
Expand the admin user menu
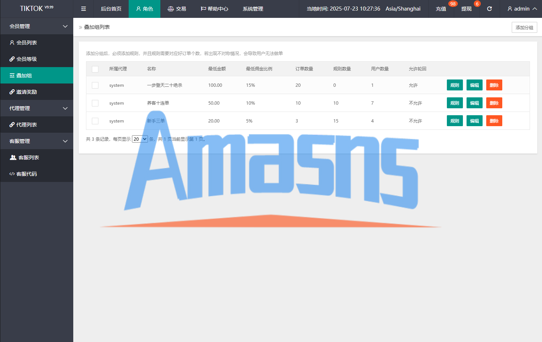522,9
